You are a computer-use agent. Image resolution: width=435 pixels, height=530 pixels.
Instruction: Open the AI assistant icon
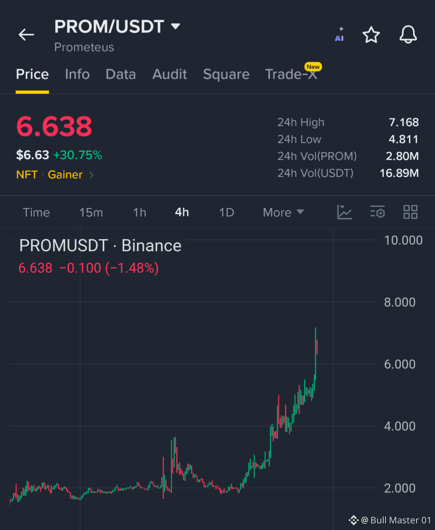(x=339, y=34)
